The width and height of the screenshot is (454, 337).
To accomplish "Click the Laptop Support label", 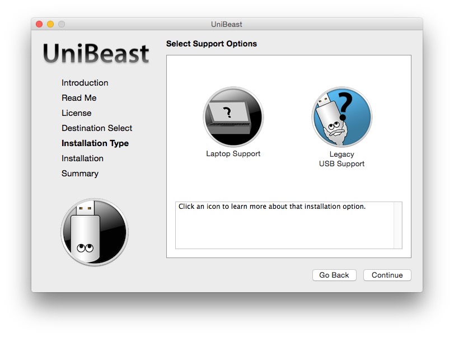I will pyautogui.click(x=233, y=154).
